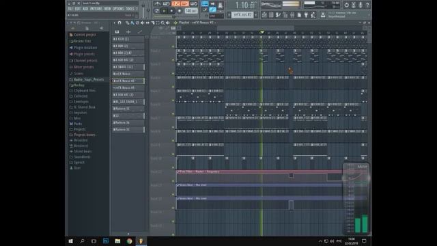
Task: Open the ADD menu
Action: coord(85,9)
